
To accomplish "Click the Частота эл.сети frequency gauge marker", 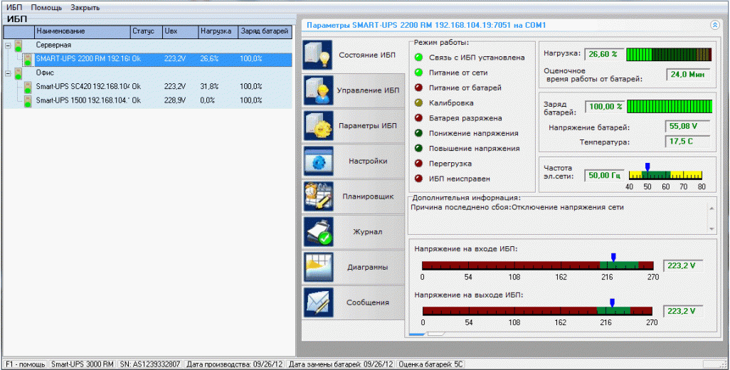I will pyautogui.click(x=647, y=166).
